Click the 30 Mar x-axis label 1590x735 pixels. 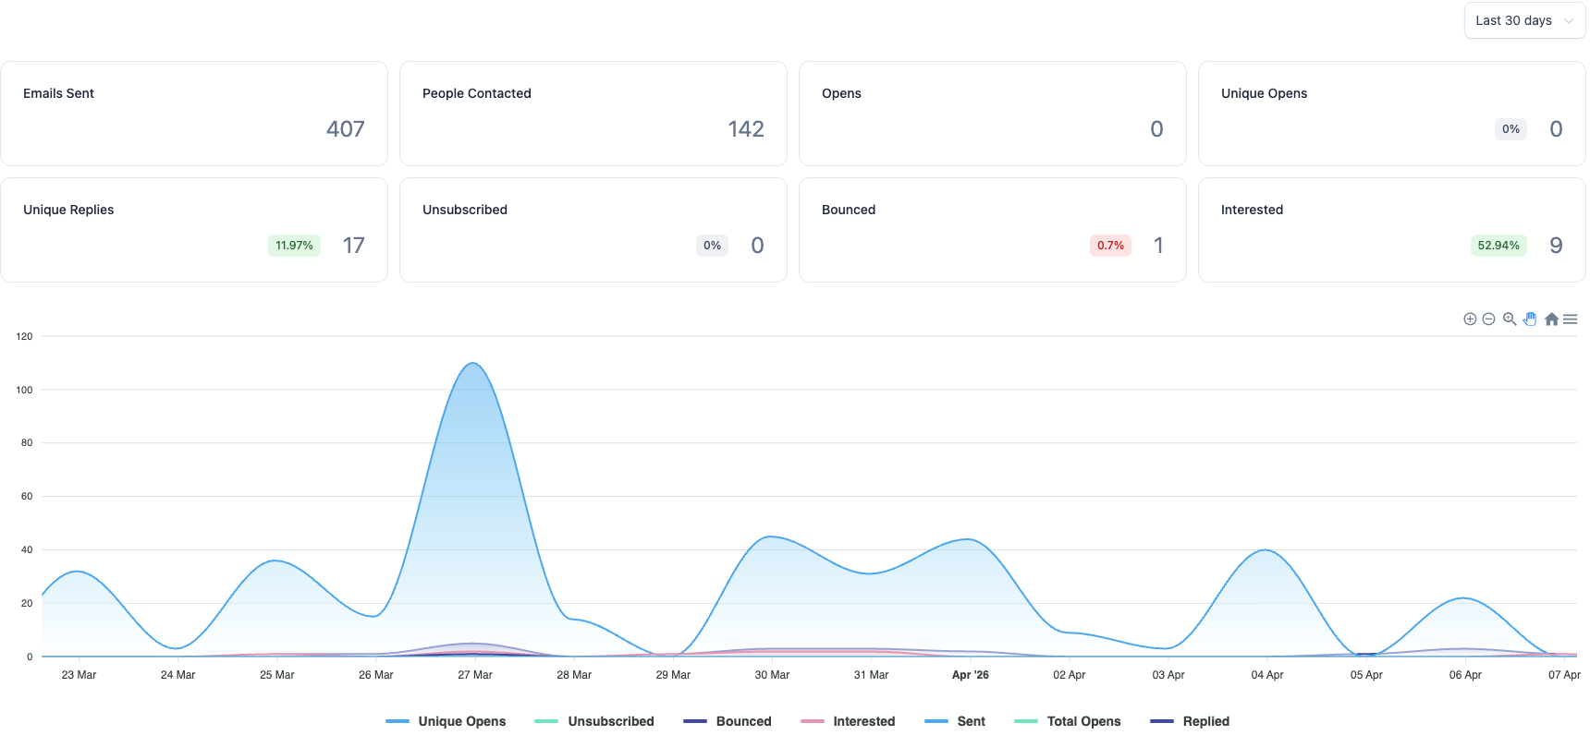point(772,675)
